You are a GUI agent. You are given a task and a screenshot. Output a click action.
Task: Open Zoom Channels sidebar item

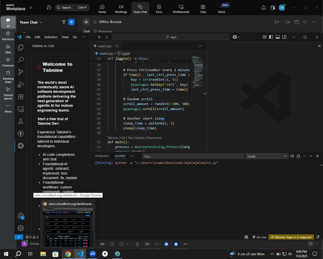8,62
